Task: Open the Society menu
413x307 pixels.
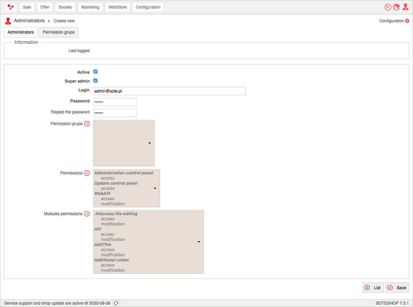Action: coord(65,7)
